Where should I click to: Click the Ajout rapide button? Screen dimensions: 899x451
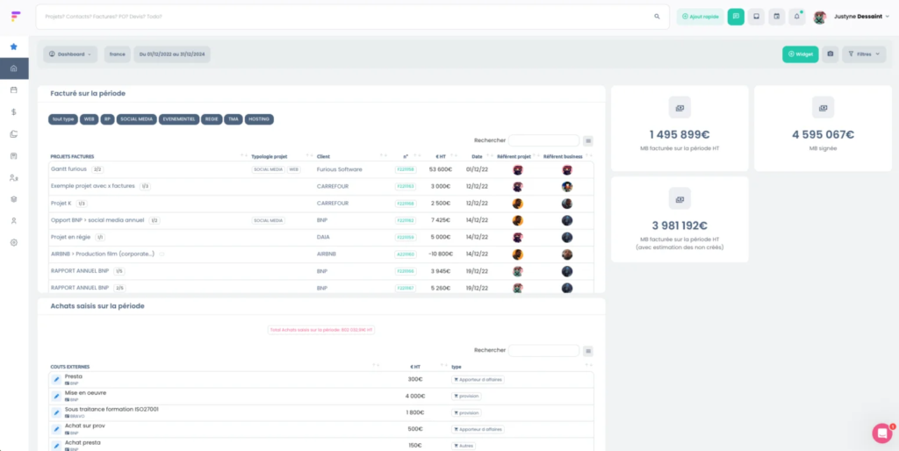pyautogui.click(x=700, y=16)
